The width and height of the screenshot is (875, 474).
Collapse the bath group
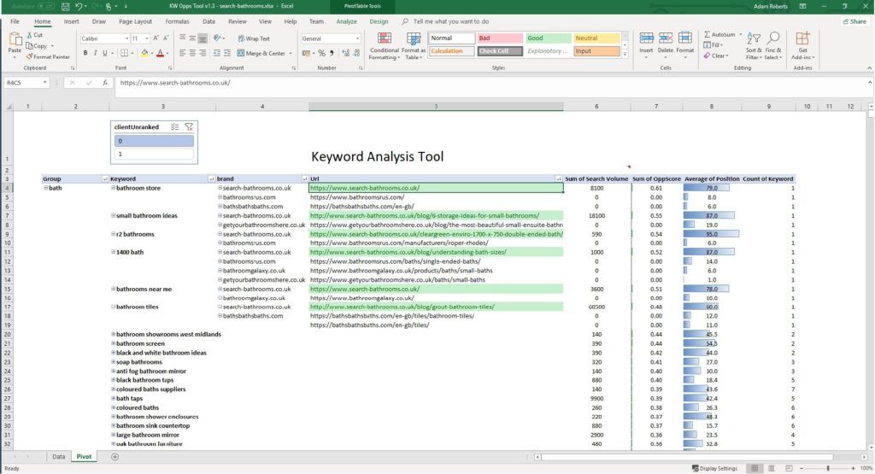click(46, 188)
